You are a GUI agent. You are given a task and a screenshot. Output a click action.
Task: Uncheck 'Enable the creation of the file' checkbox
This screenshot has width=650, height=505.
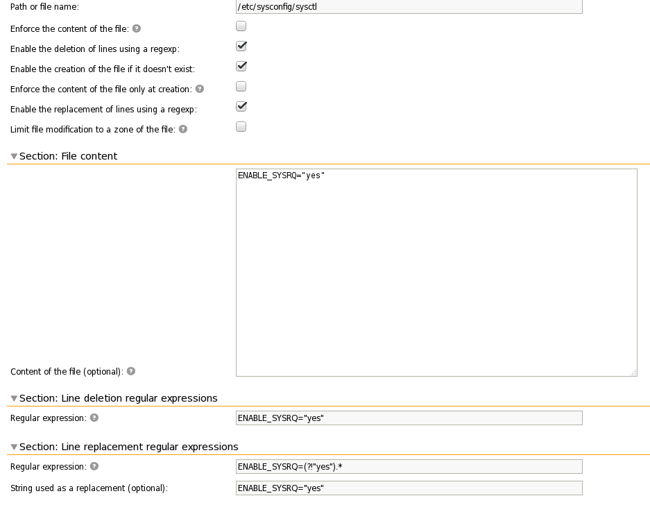(x=241, y=67)
